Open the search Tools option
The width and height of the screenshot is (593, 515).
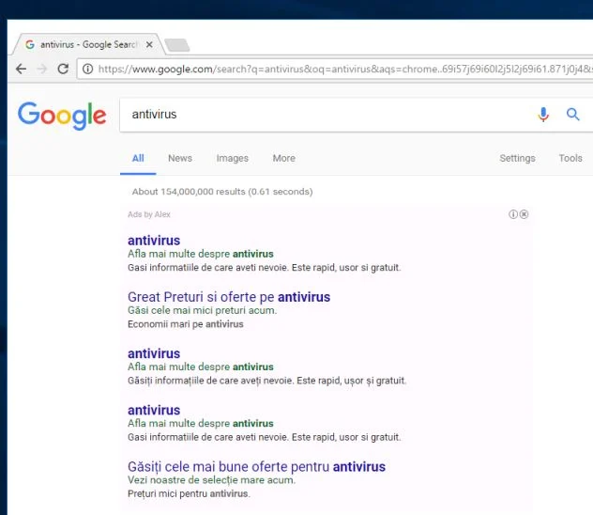pyautogui.click(x=570, y=158)
